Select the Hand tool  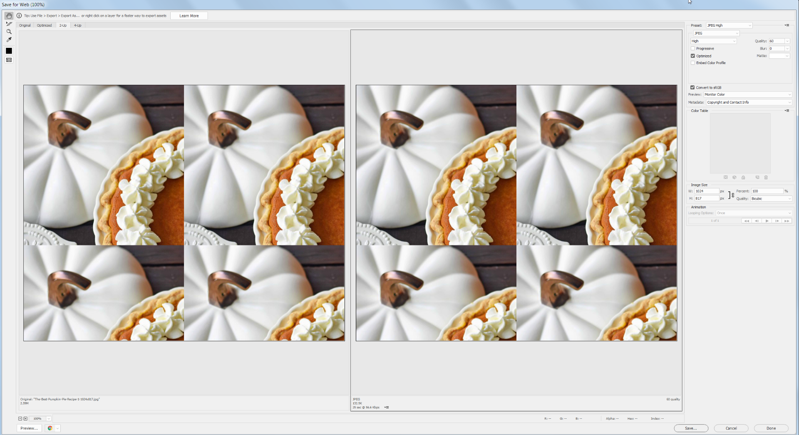pyautogui.click(x=9, y=15)
